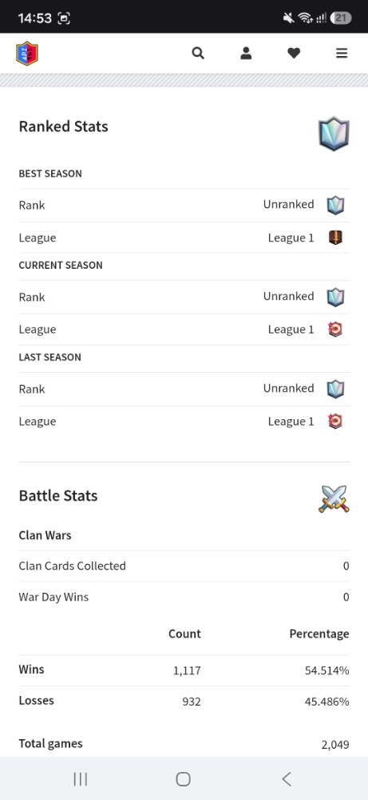Image resolution: width=368 pixels, height=800 pixels.
Task: Tap Last Season League 1 red badge
Action: 335,421
